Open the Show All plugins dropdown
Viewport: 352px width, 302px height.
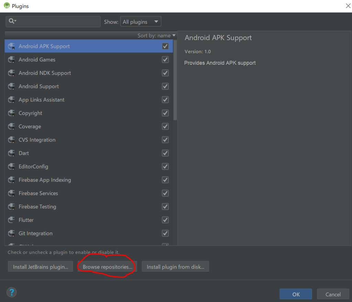(141, 22)
